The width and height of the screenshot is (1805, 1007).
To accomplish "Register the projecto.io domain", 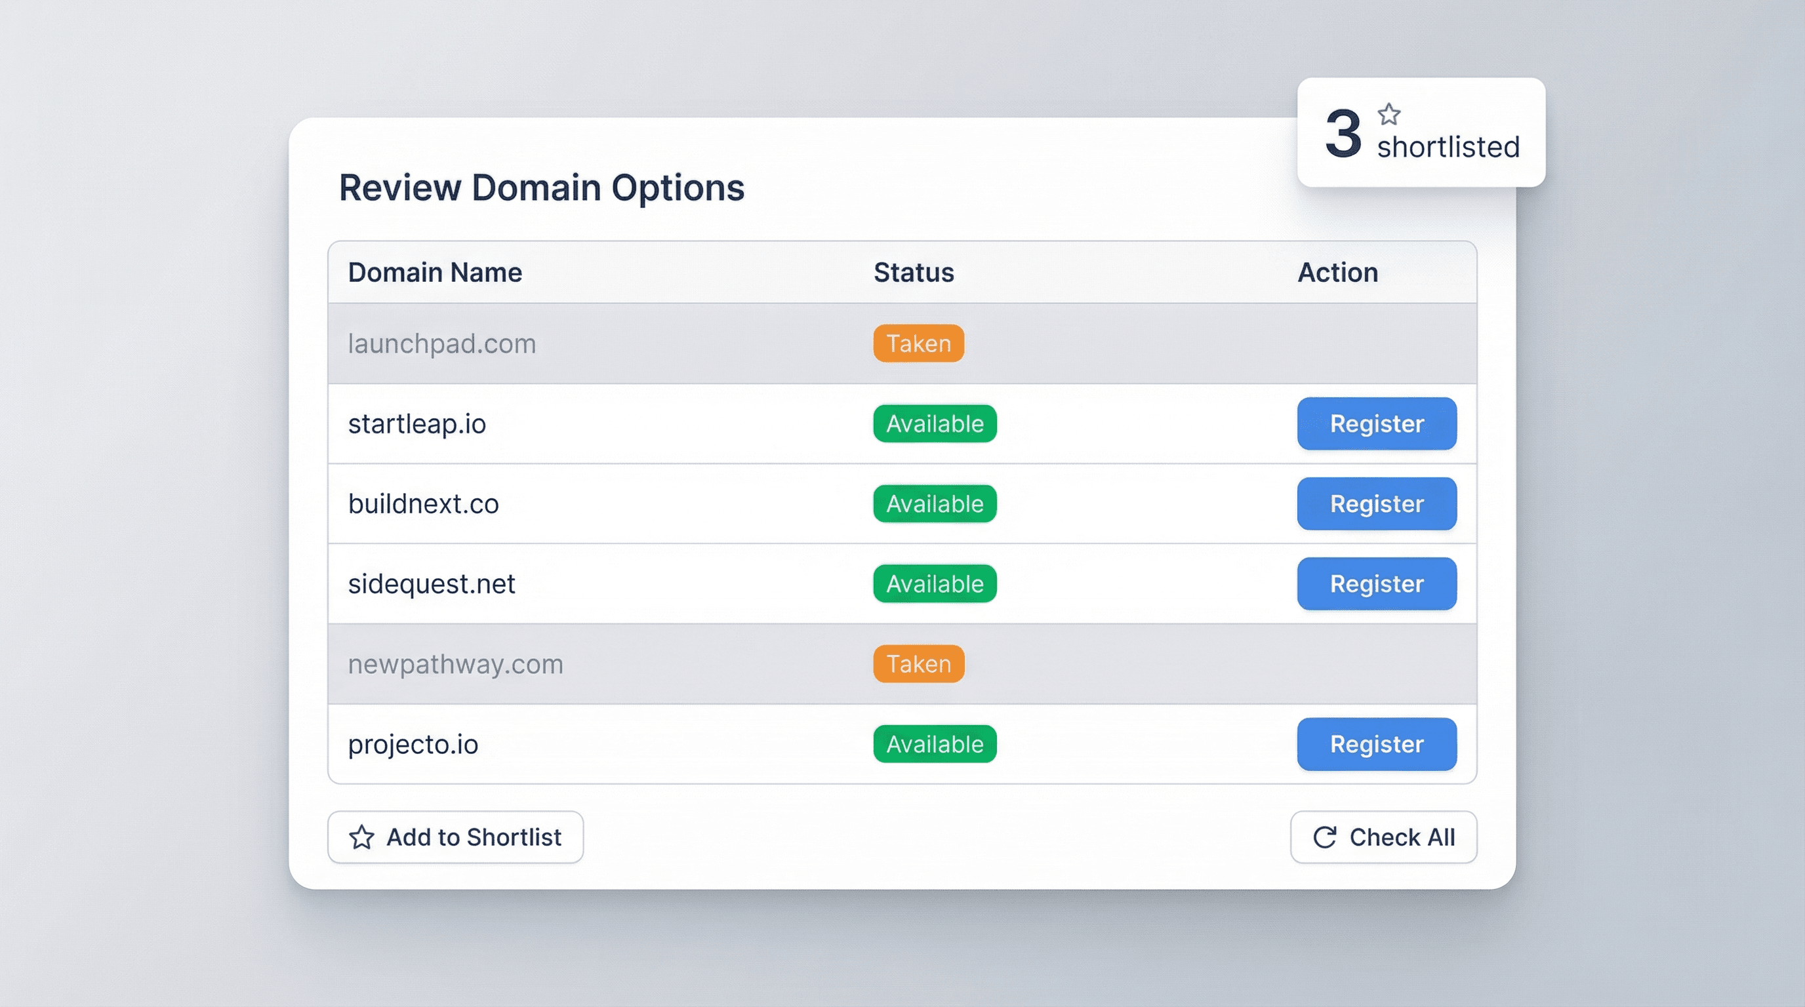I will click(x=1375, y=743).
